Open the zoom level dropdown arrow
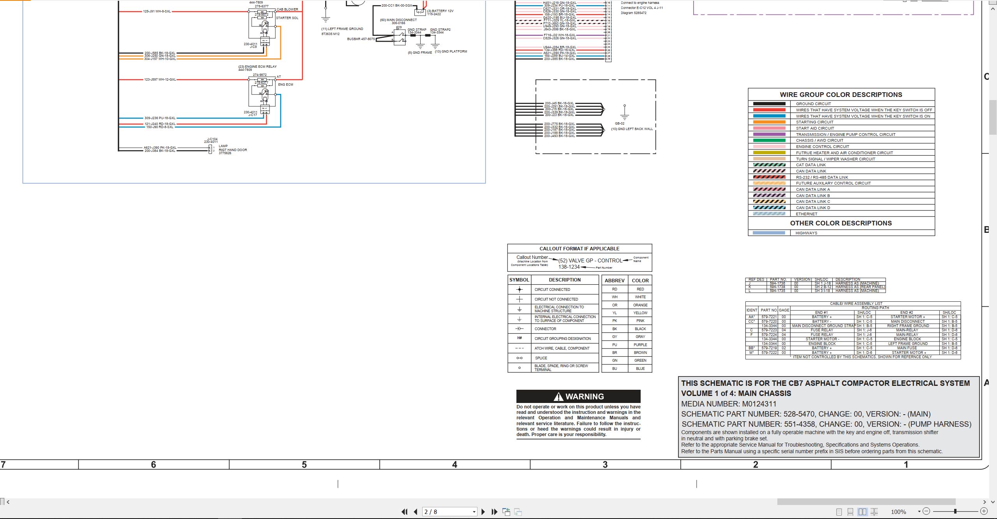The image size is (997, 519). 919,512
